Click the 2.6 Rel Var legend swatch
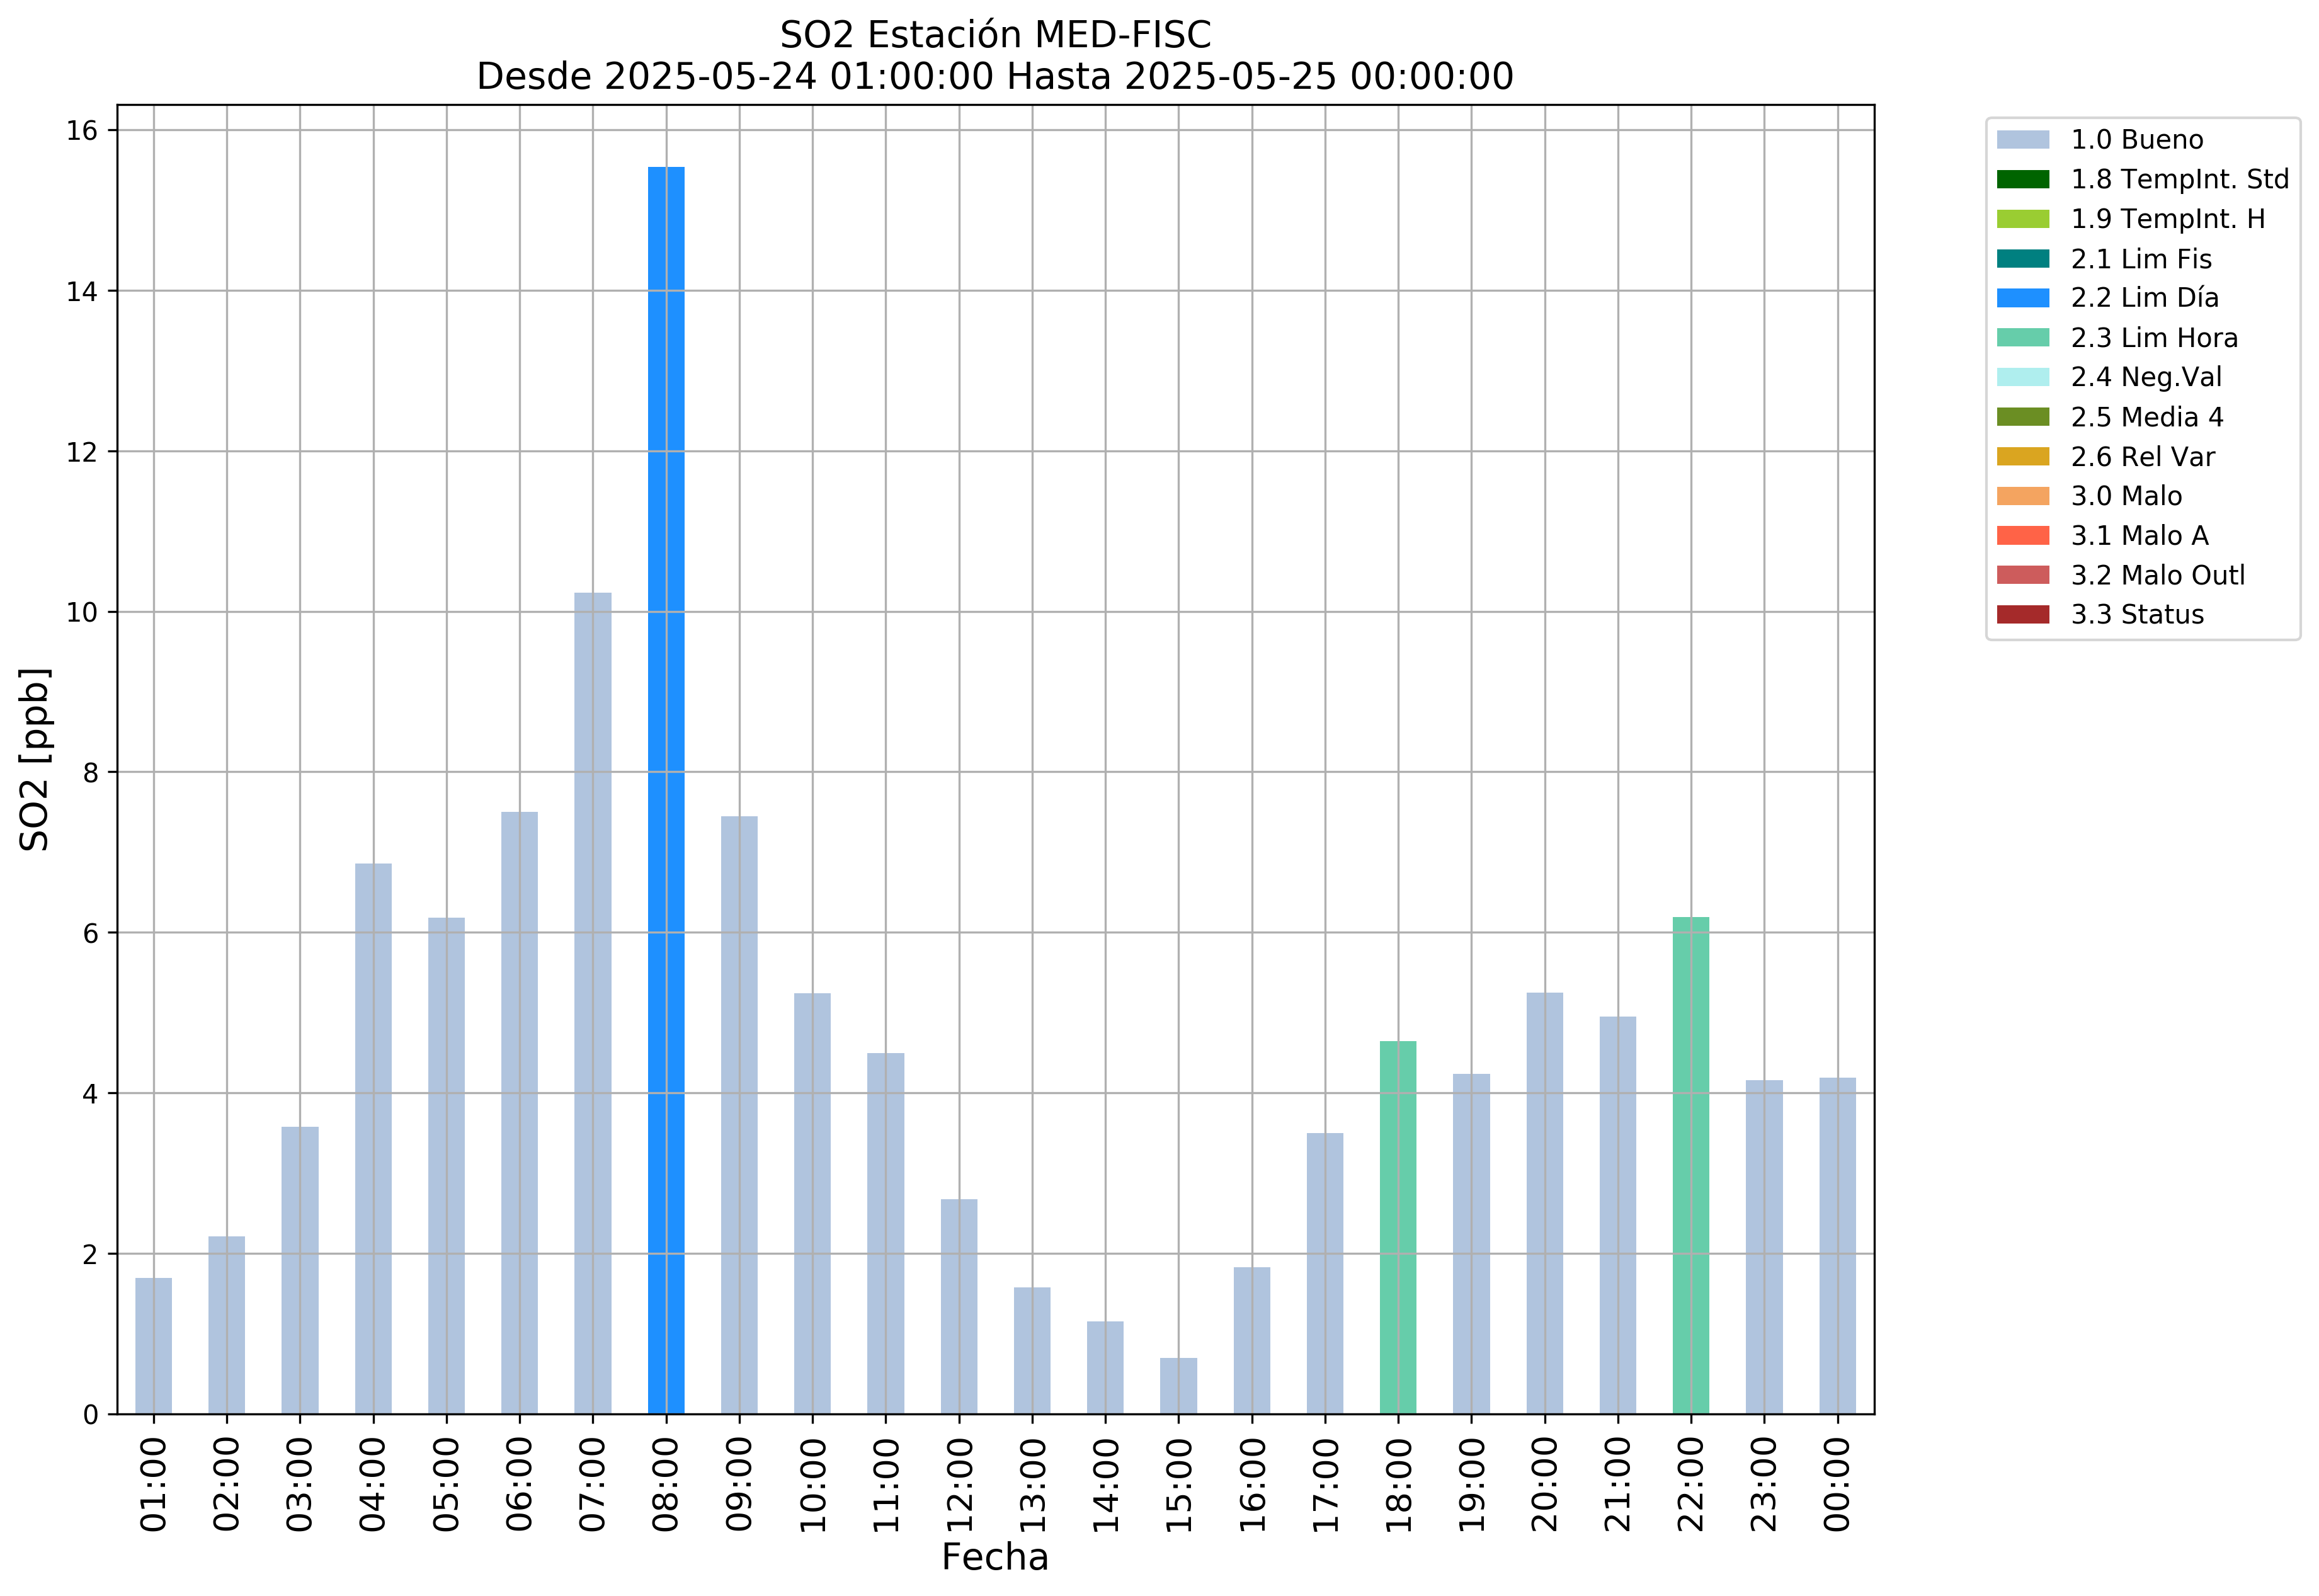Image resolution: width=2319 pixels, height=1596 pixels. (x=2022, y=457)
